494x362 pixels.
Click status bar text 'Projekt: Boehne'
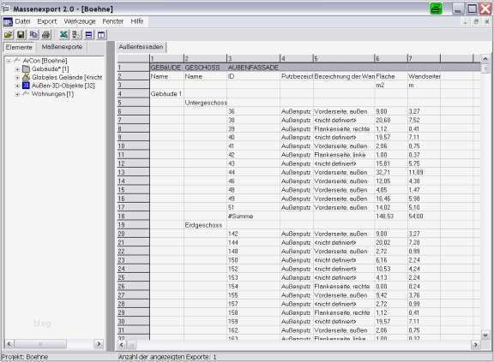tap(25, 357)
